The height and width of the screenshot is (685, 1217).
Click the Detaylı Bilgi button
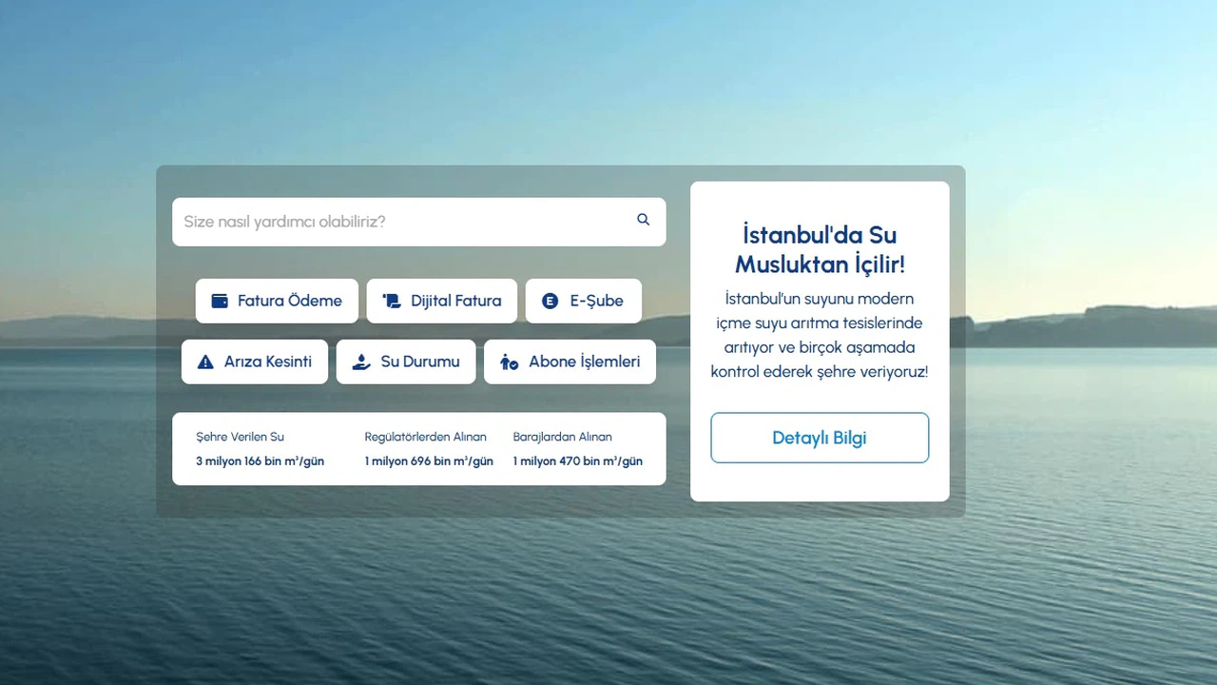point(820,438)
